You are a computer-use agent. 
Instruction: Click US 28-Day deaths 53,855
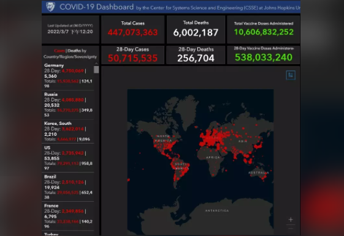coord(52,158)
